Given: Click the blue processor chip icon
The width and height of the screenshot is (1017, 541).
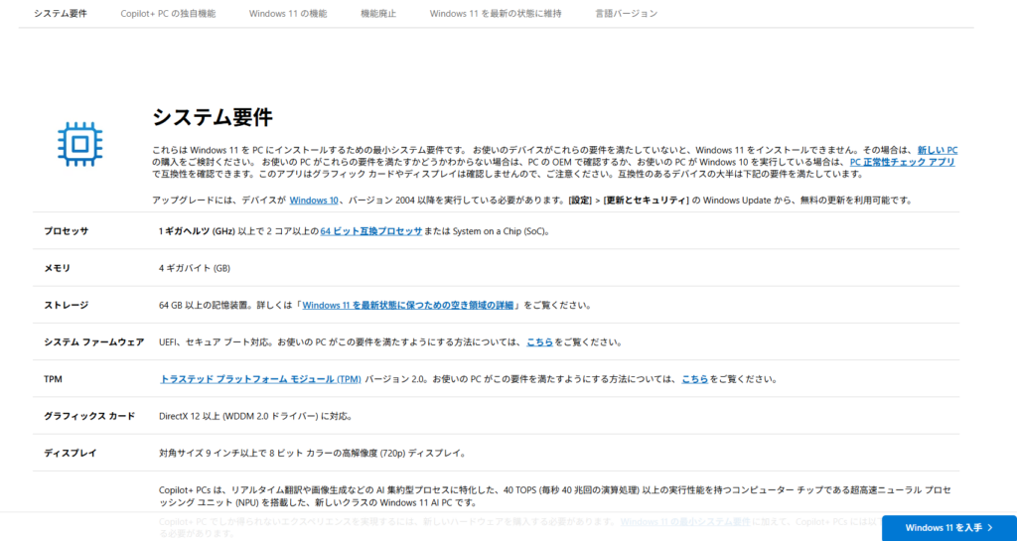Looking at the screenshot, I should (x=75, y=143).
